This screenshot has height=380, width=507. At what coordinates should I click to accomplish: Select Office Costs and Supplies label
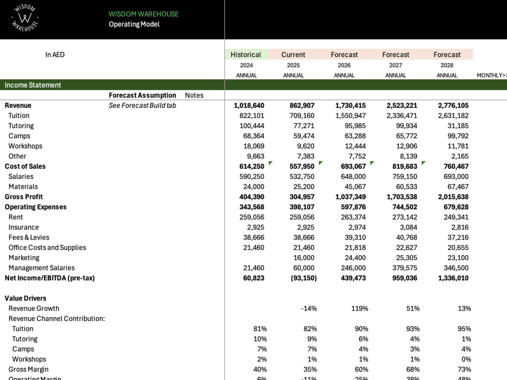[x=47, y=248]
